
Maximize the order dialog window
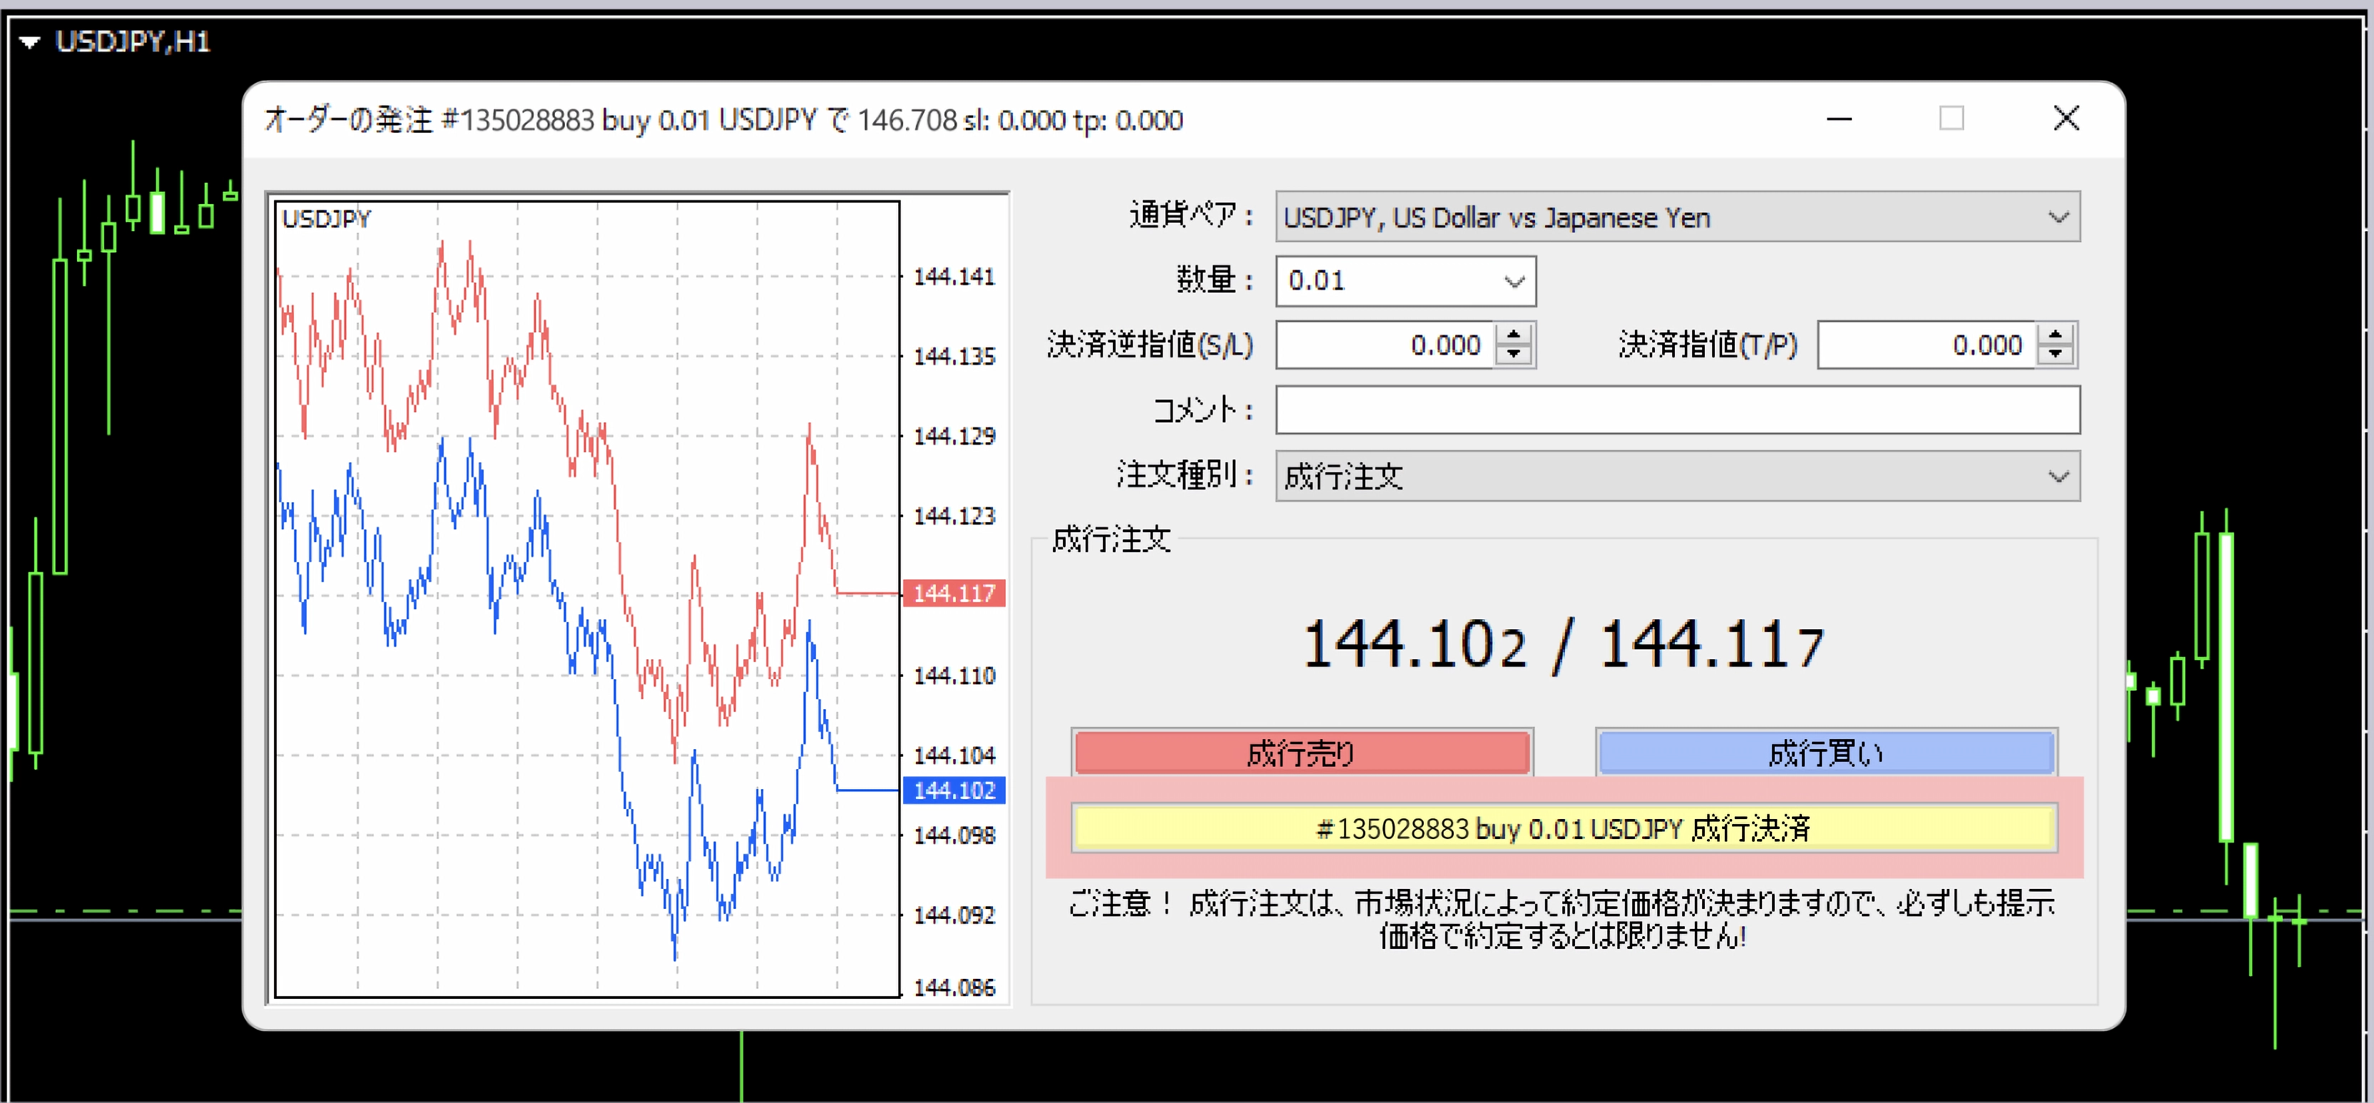coord(1951,119)
